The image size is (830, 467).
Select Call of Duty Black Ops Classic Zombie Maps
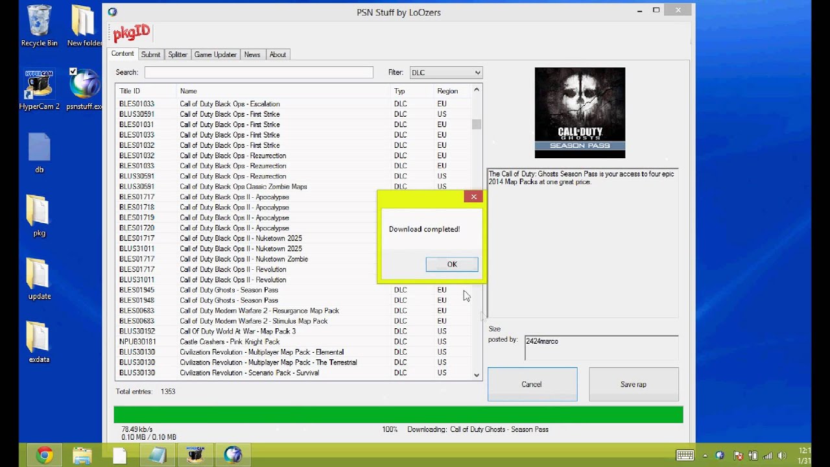pyautogui.click(x=294, y=187)
